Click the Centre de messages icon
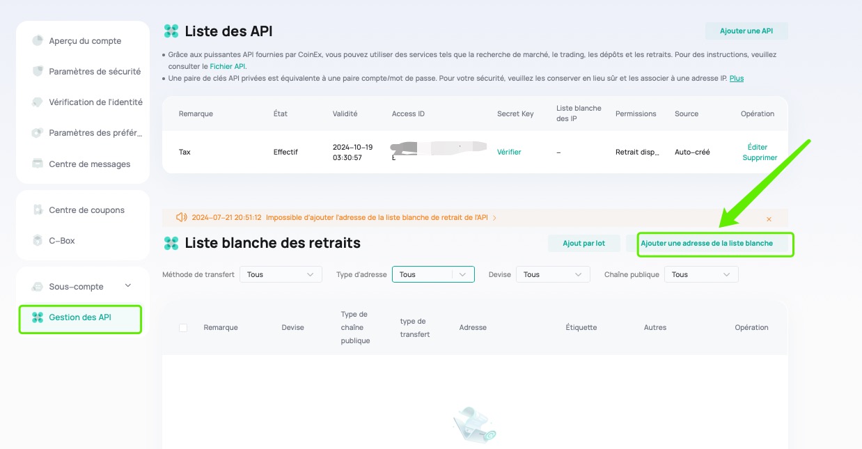 (38, 164)
